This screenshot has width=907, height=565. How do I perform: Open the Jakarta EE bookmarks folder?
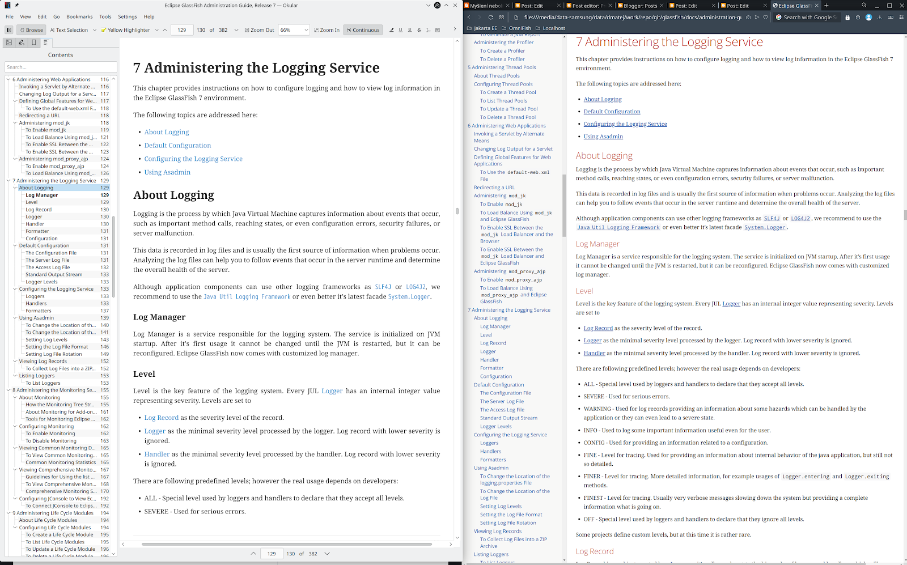point(482,28)
